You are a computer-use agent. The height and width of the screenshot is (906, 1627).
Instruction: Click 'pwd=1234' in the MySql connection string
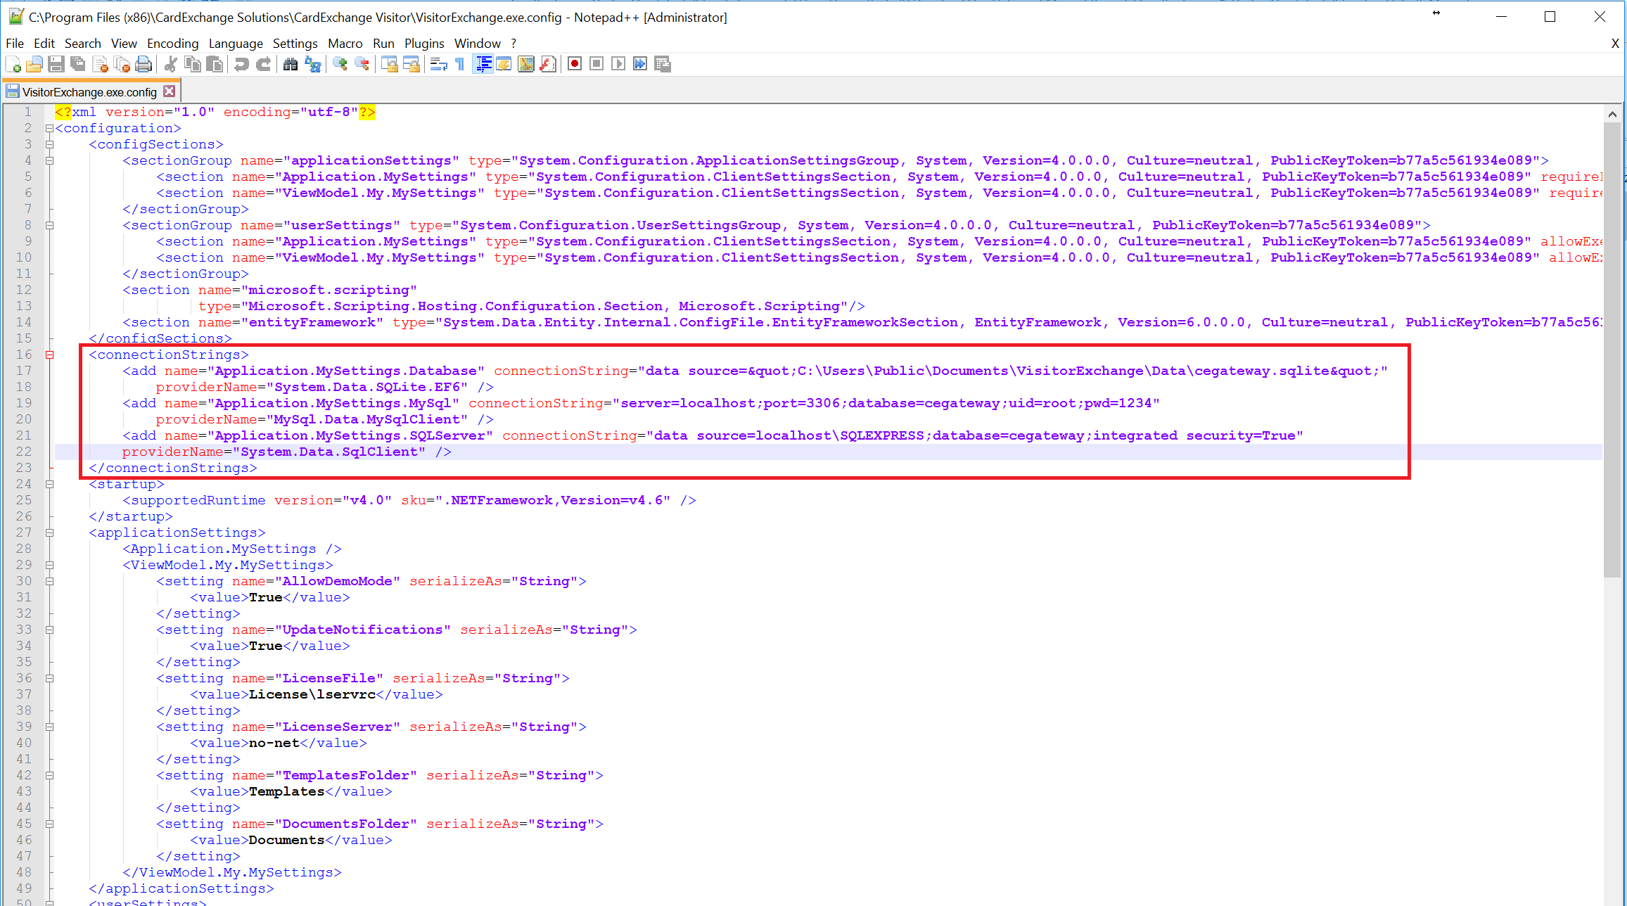point(1118,403)
